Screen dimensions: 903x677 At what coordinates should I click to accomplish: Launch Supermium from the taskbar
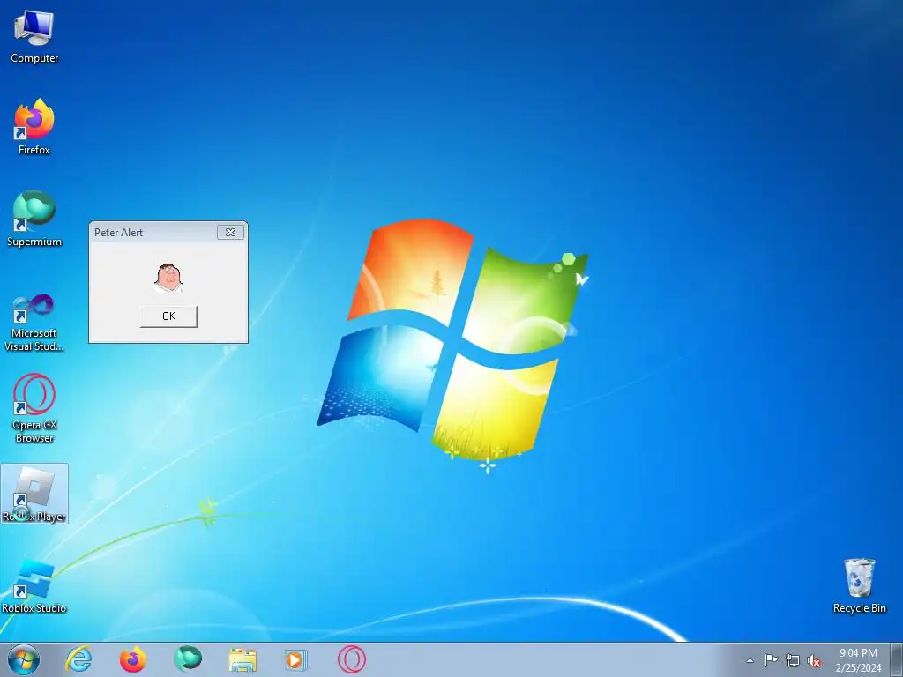187,659
